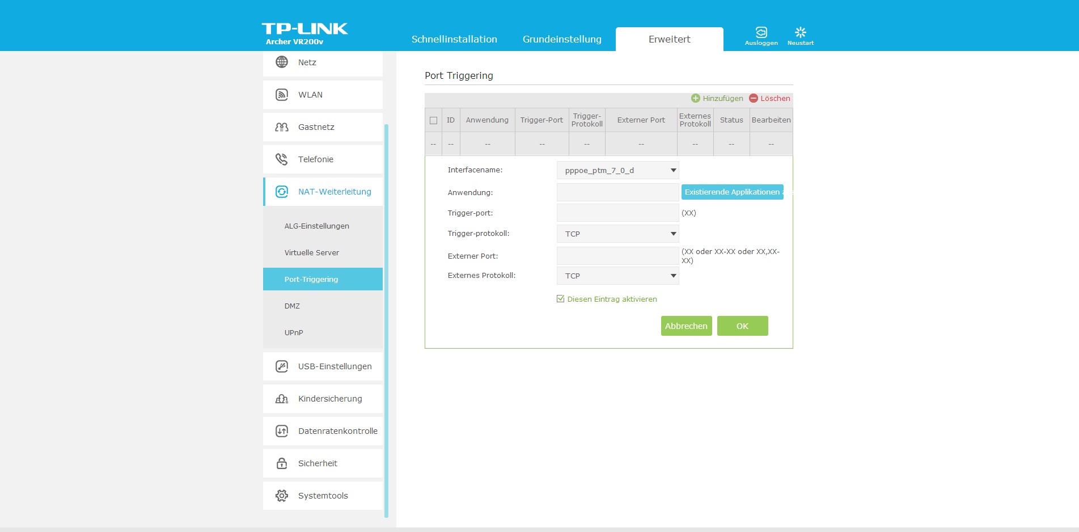Click the Kindersicherung icon
This screenshot has width=1079, height=532.
coord(282,399)
